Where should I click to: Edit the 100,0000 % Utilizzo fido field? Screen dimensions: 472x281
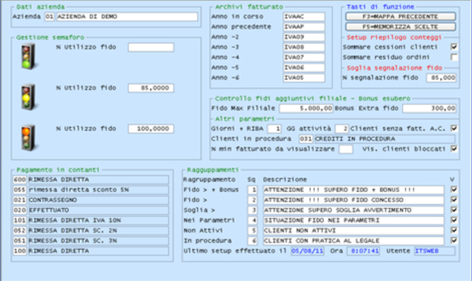pyautogui.click(x=151, y=129)
